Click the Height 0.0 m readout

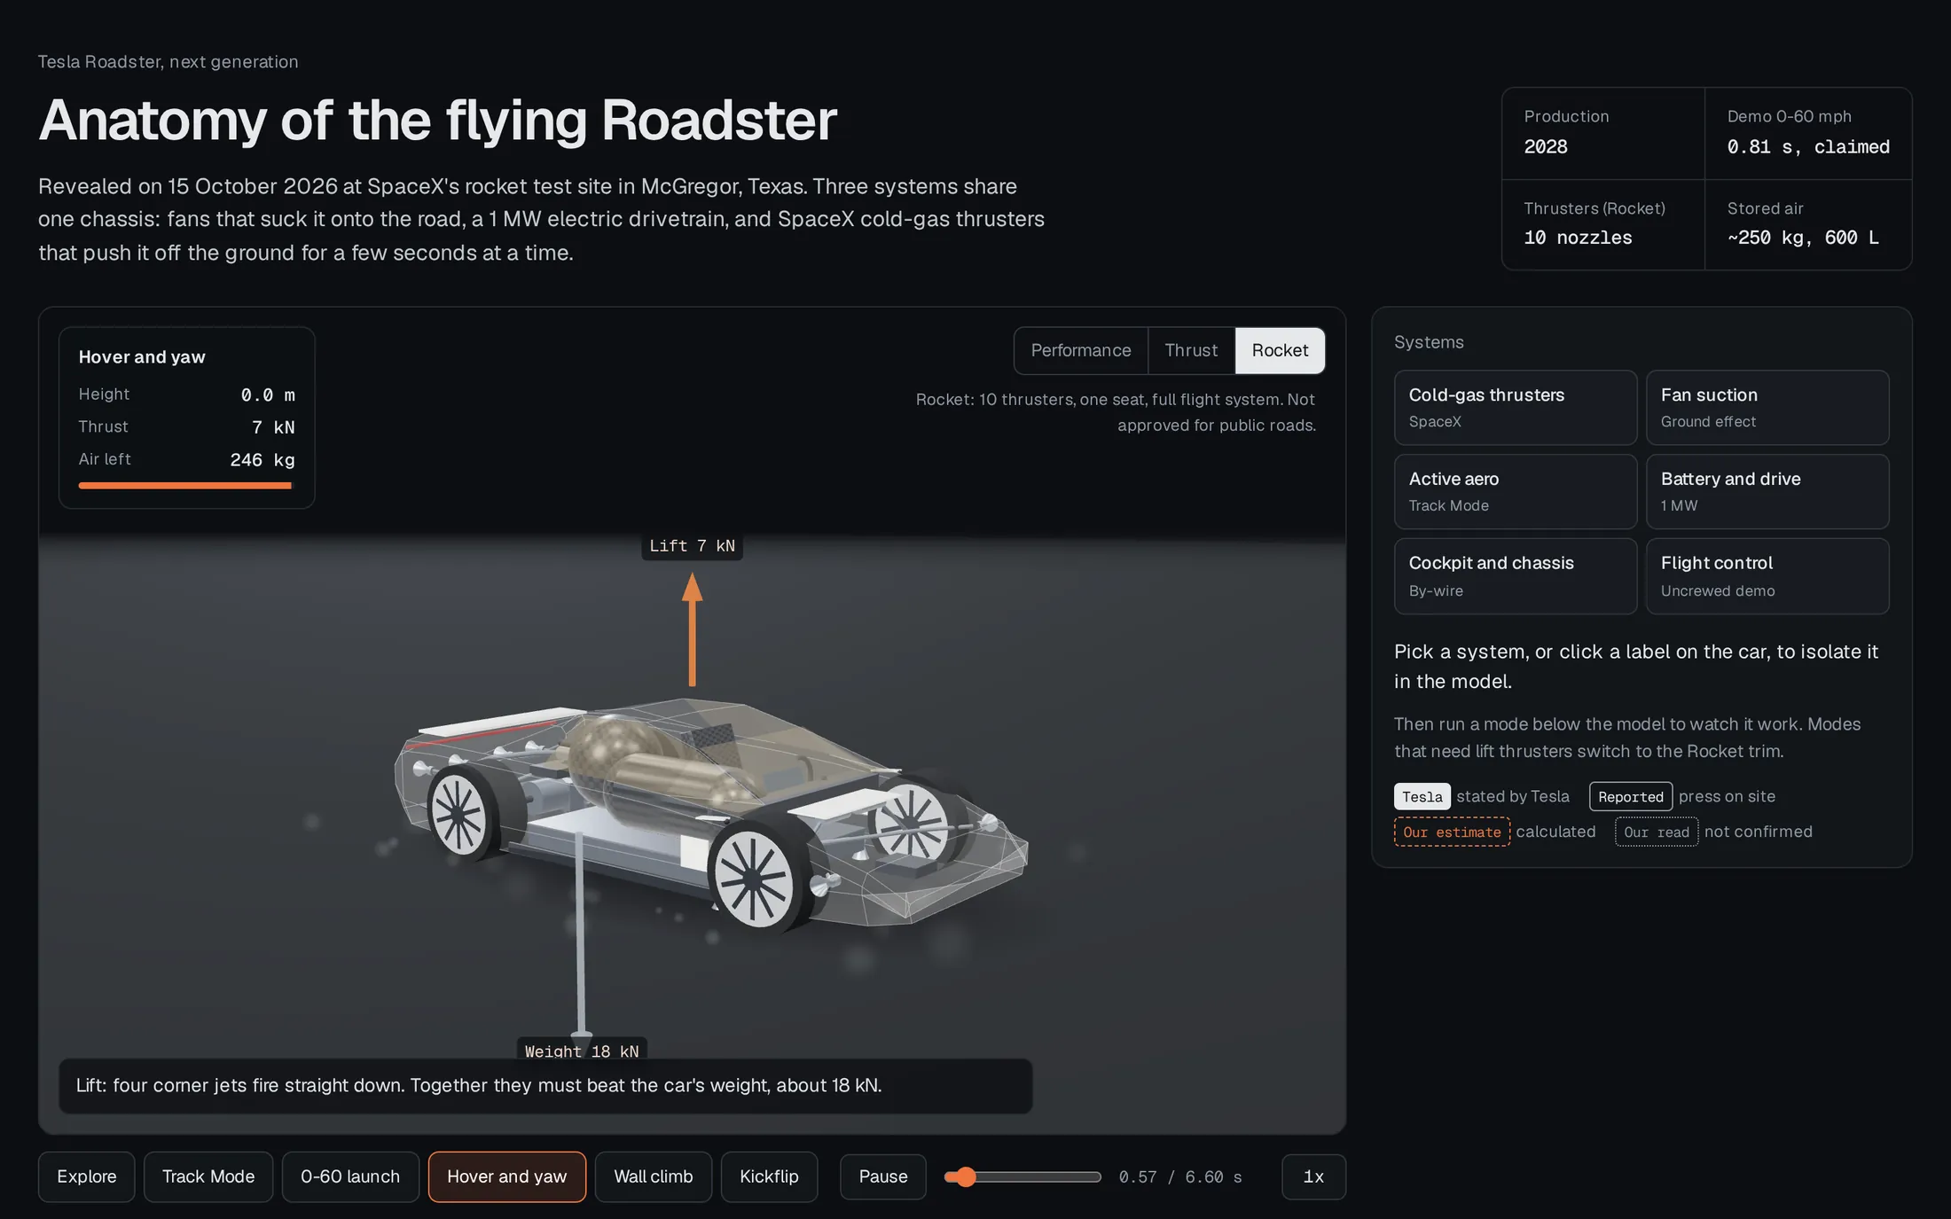186,395
